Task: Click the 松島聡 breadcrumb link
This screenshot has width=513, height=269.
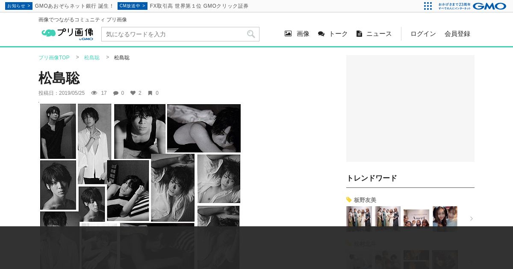Action: click(92, 58)
